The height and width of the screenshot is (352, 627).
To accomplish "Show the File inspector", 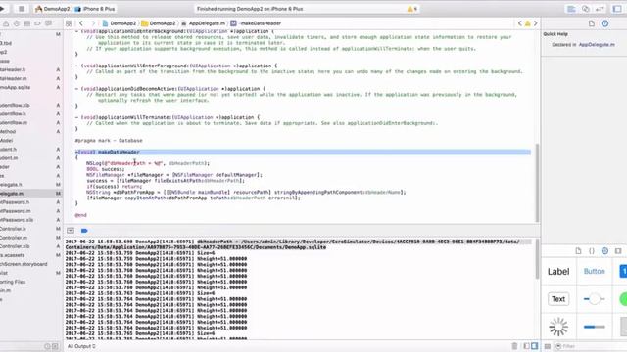I will 592,23.
